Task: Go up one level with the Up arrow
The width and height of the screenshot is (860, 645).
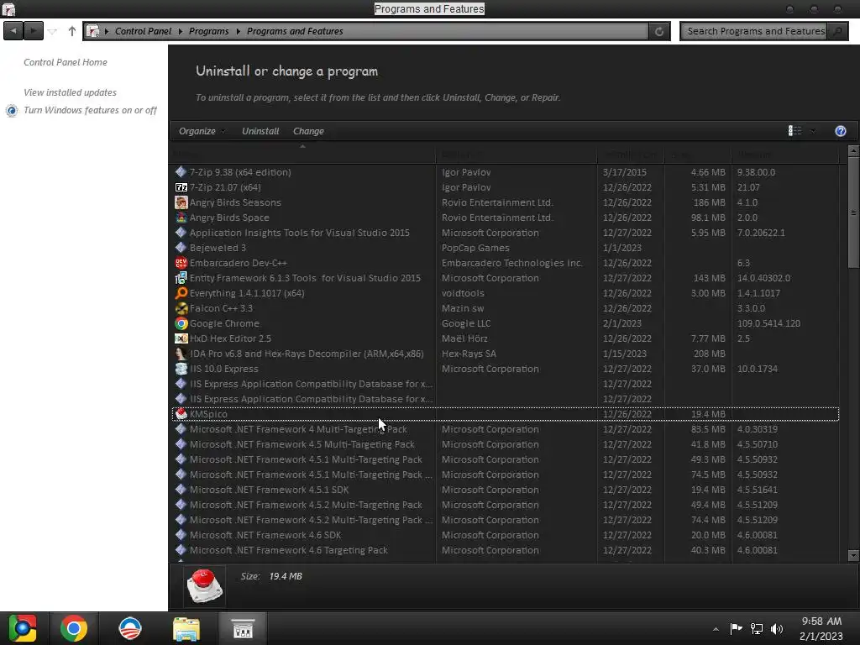Action: pos(72,31)
